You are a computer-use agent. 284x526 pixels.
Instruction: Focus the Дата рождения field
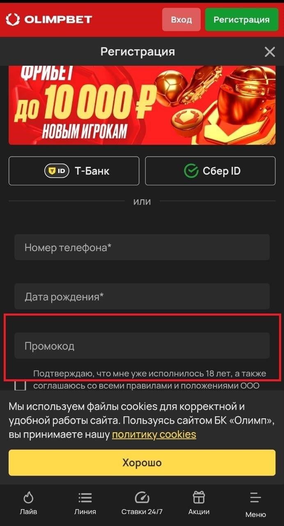click(142, 296)
